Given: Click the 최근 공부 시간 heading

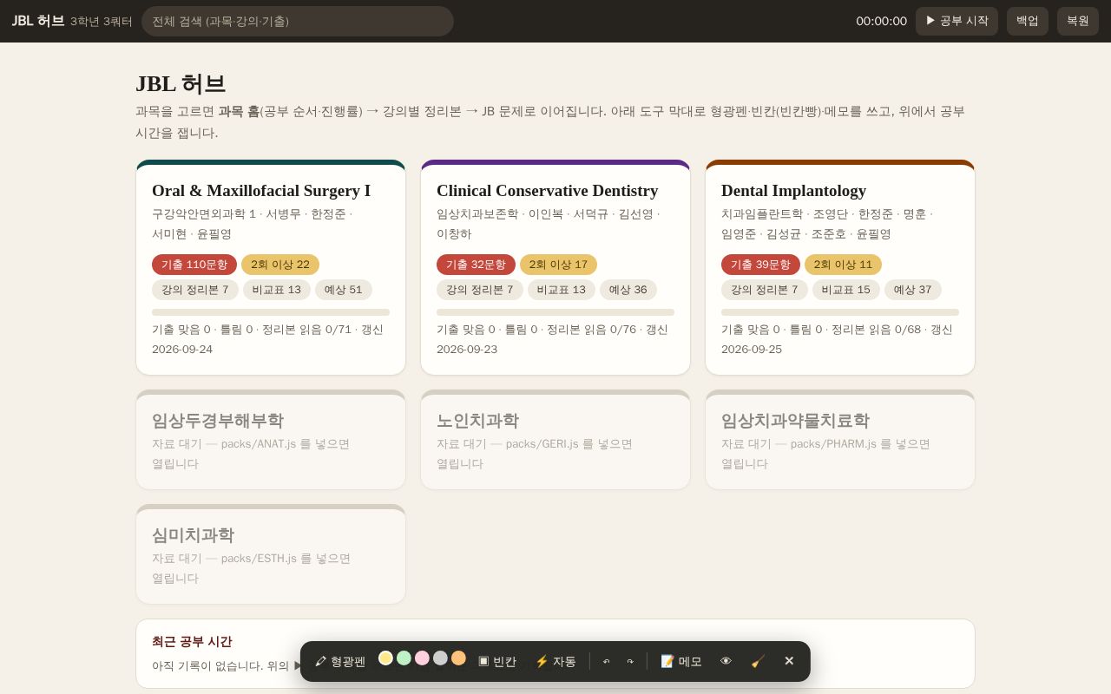Looking at the screenshot, I should pyautogui.click(x=192, y=642).
